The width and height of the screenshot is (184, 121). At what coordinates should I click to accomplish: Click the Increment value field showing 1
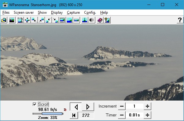(134, 106)
